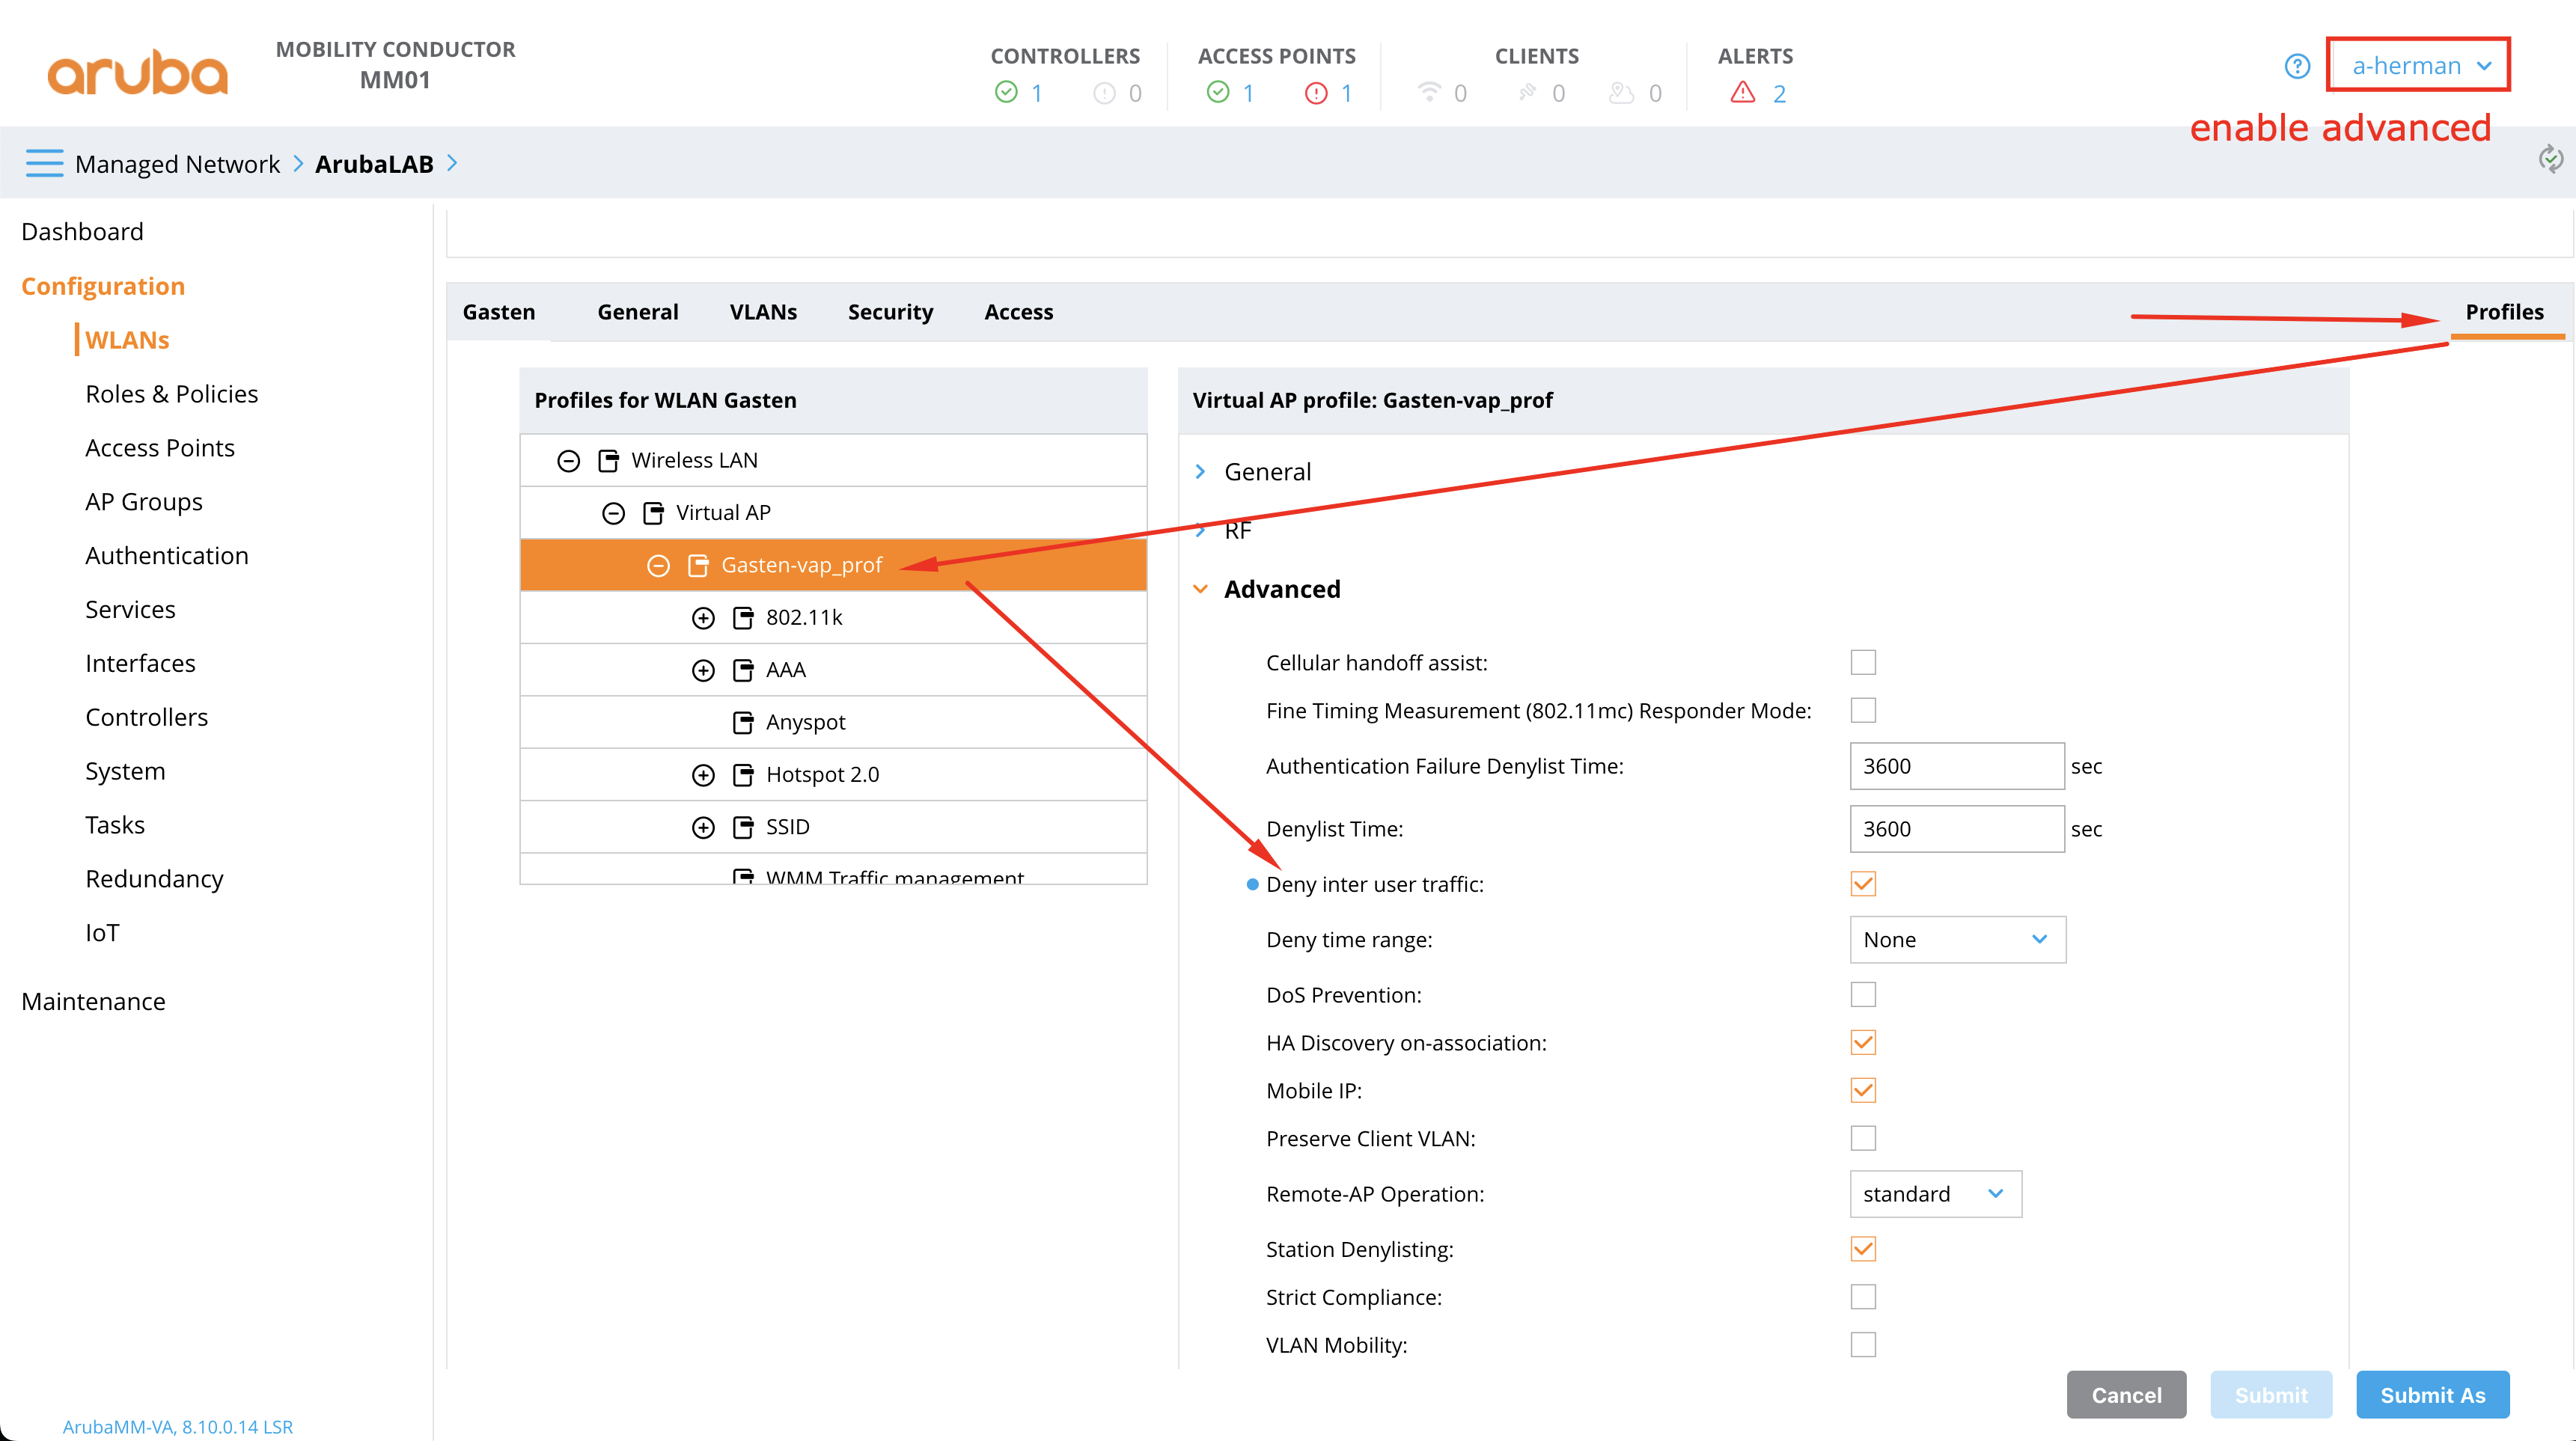Enable Strict Compliance checkbox
Image resolution: width=2576 pixels, height=1441 pixels.
[x=1862, y=1297]
